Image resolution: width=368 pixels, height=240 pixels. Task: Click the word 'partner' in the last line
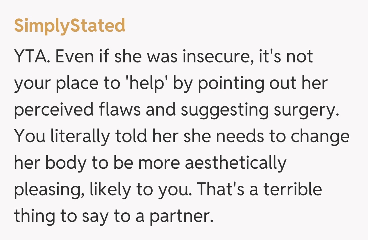pos(181,216)
